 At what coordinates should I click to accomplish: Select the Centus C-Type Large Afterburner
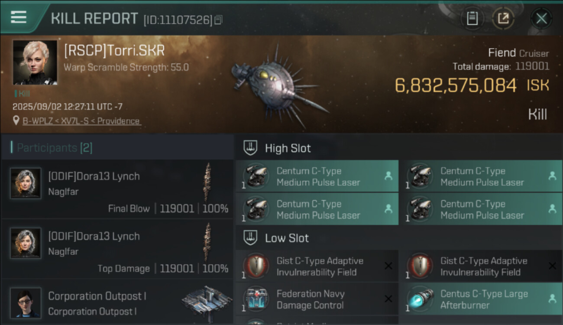pyautogui.click(x=484, y=299)
